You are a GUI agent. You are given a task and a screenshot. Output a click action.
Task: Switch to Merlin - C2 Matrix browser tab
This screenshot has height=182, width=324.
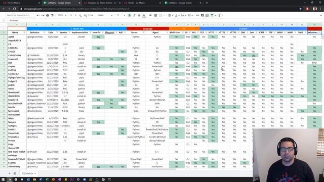tap(143, 3)
